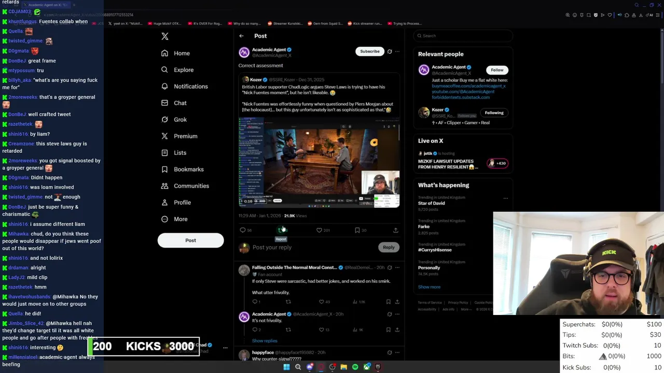664x373 pixels.
Task: Click the white Post button in sidebar
Action: click(190, 240)
